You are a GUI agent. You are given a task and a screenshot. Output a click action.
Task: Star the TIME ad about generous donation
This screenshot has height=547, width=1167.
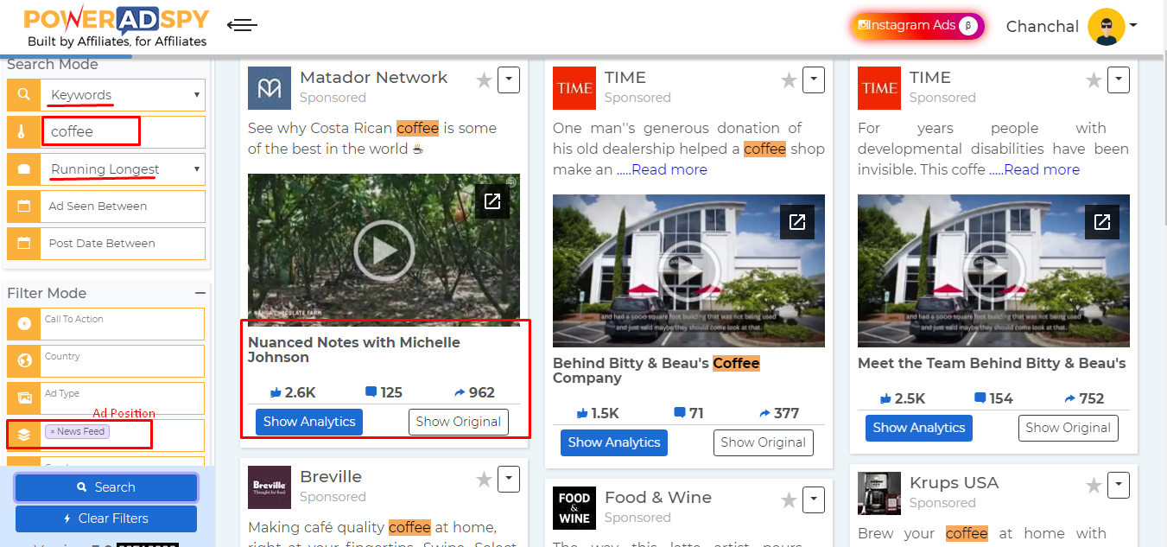point(789,80)
